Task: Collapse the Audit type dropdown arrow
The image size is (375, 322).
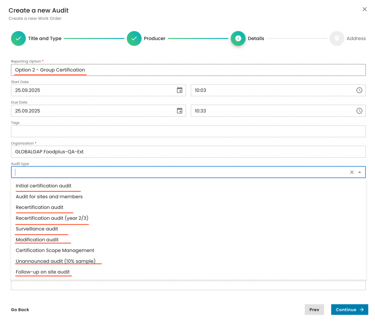Action: [360, 172]
